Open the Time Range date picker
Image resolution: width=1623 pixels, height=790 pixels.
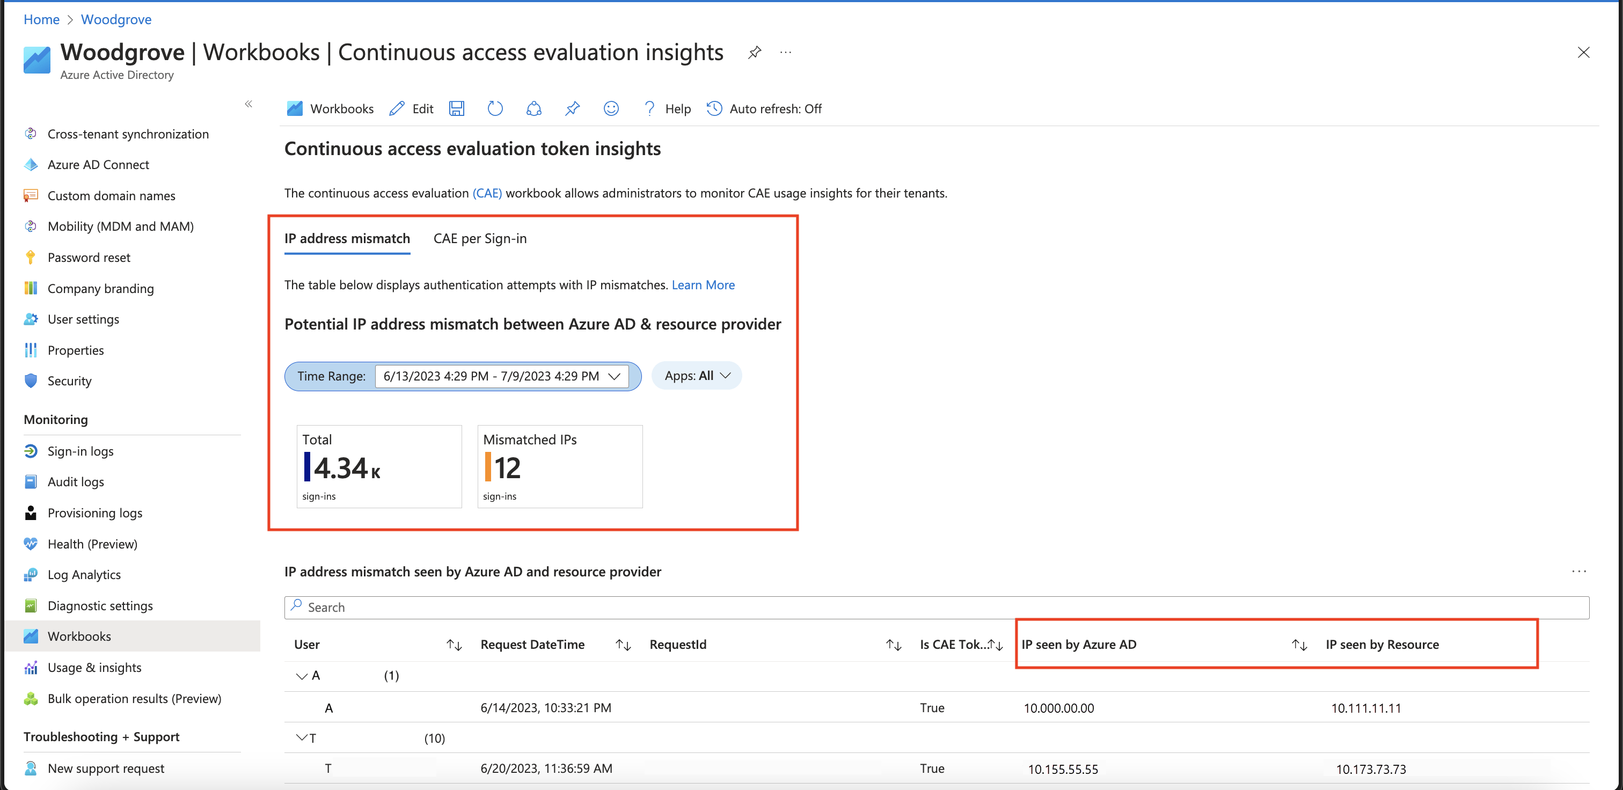tap(500, 376)
